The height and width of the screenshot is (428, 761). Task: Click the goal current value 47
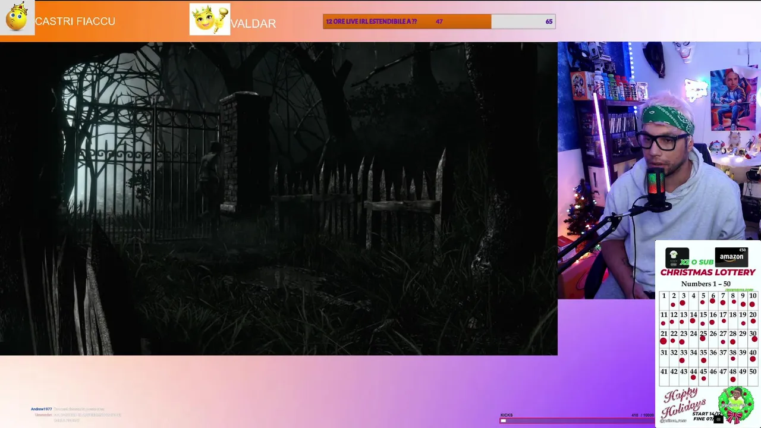pyautogui.click(x=439, y=21)
